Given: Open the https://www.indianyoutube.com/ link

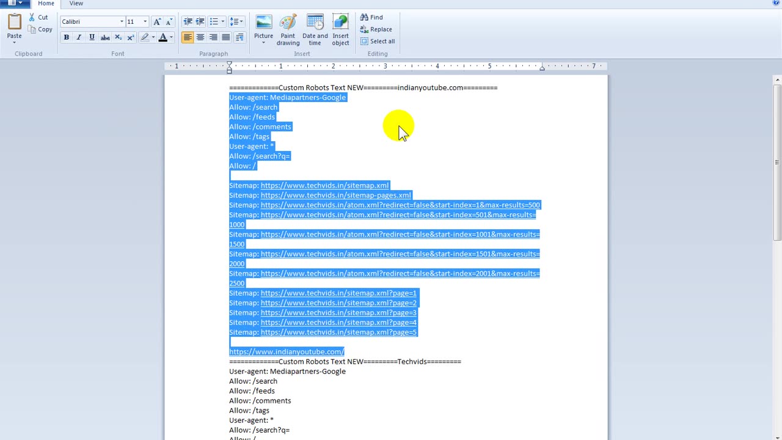Looking at the screenshot, I should click(x=287, y=351).
